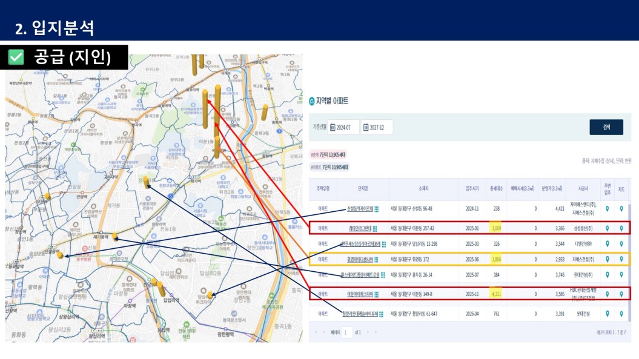Show 지도 map pin for 신설동역자이르네 row
Screen dimensions: 639x359
point(621,209)
